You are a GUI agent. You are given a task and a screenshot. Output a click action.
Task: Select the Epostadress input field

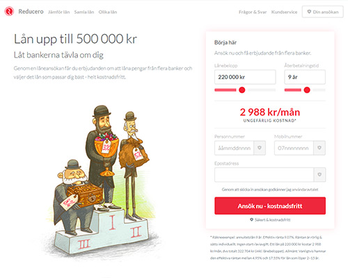pyautogui.click(x=264, y=174)
